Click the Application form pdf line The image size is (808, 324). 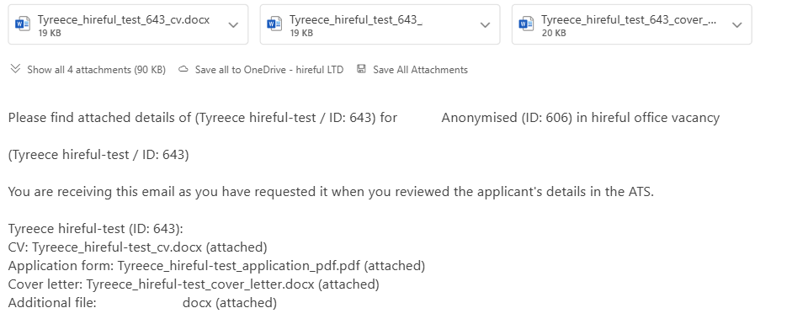(x=216, y=266)
